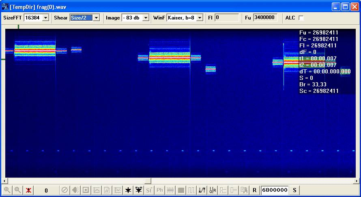Minimize the frag(0).wav window
Viewport: 361px width, 197px height.
click(x=336, y=6)
